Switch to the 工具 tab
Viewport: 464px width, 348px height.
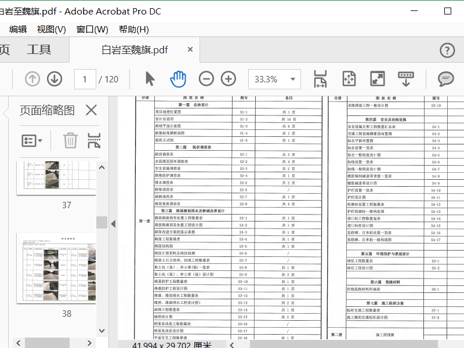coord(39,50)
